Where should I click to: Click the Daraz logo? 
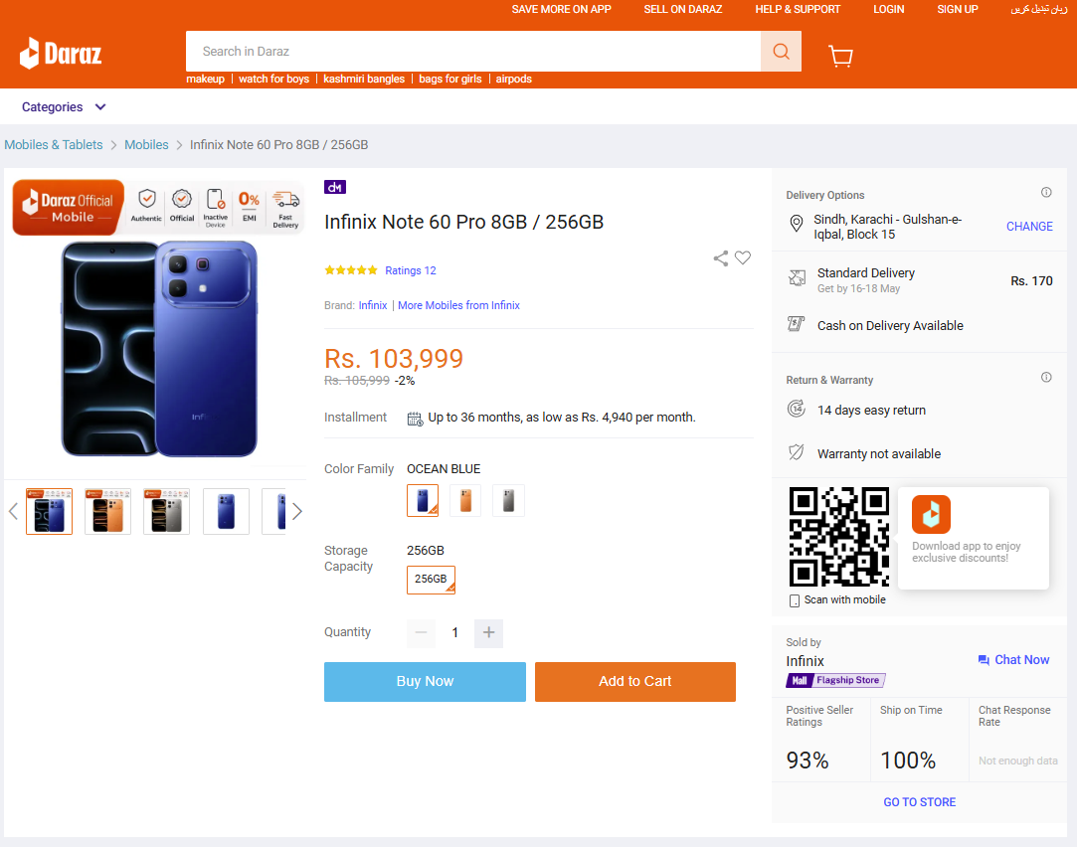[x=61, y=53]
